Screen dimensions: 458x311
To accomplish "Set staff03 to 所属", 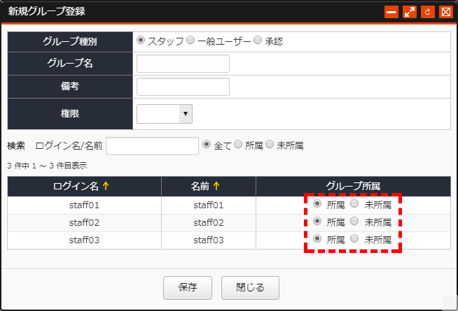I will click(317, 238).
